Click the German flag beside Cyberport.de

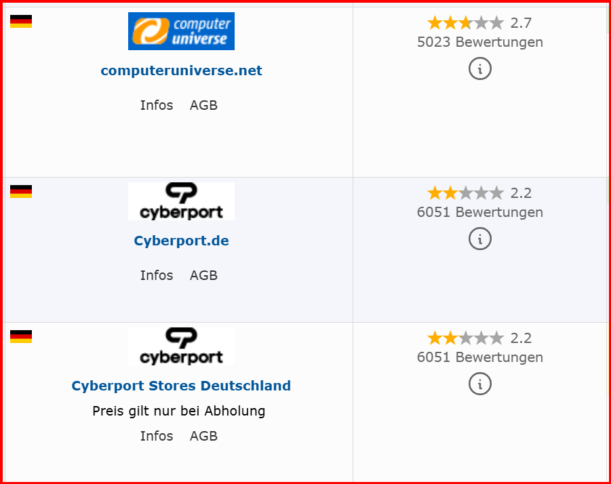click(21, 192)
